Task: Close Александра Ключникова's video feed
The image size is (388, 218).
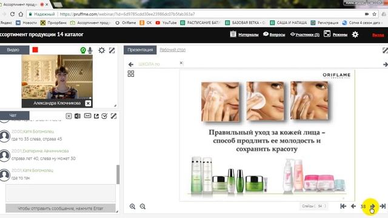Action: (88, 104)
